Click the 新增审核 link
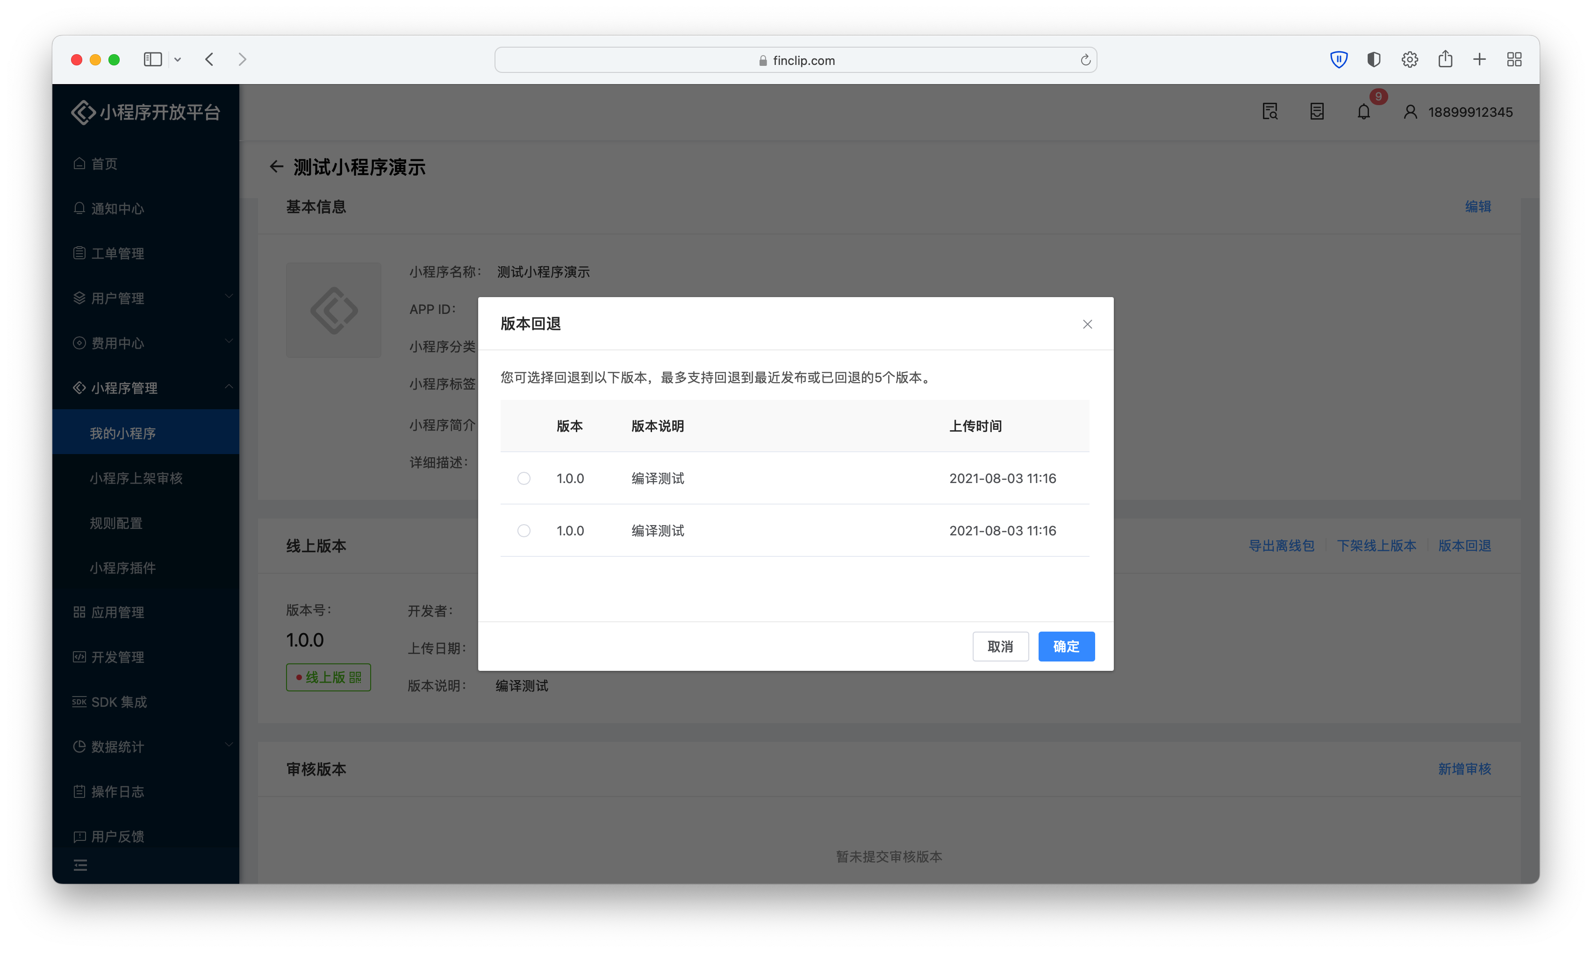Image resolution: width=1592 pixels, height=953 pixels. pos(1464,768)
